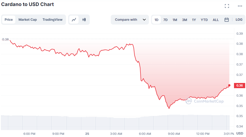Open the calendar date range picker
The image size is (246, 137).
[x=226, y=20]
